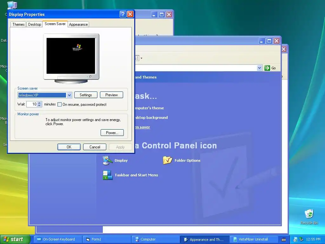The height and width of the screenshot is (244, 325).
Task: Click Appearance and Themes taskbar button
Action: 205,240
